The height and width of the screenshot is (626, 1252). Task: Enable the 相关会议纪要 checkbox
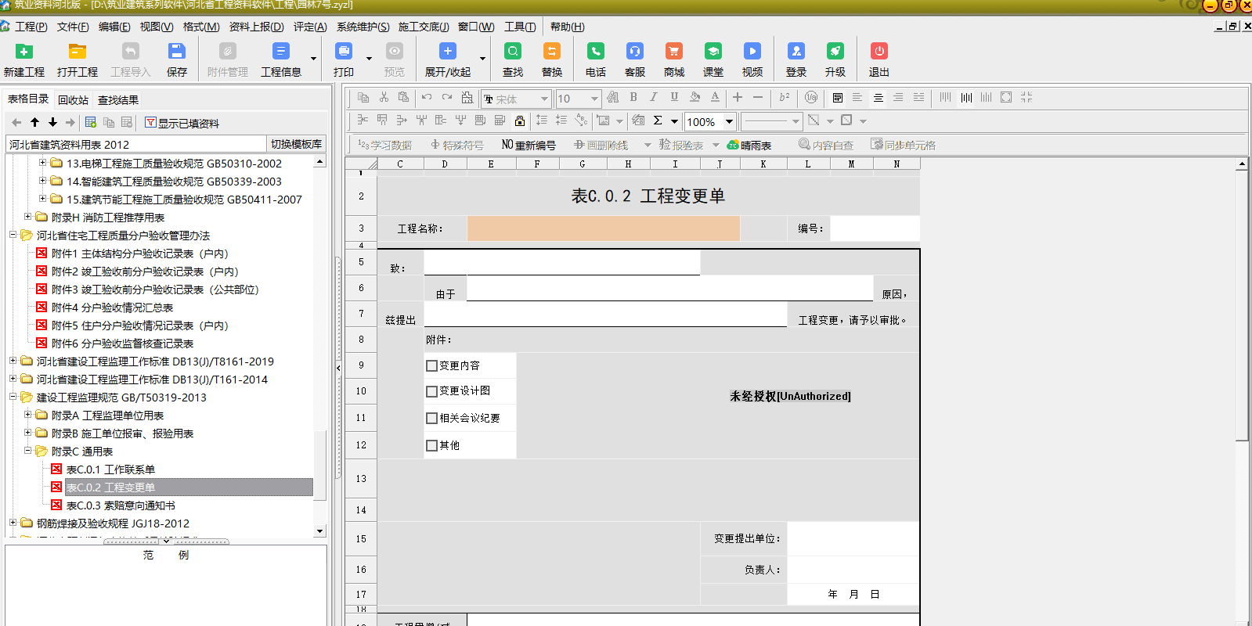pos(431,418)
